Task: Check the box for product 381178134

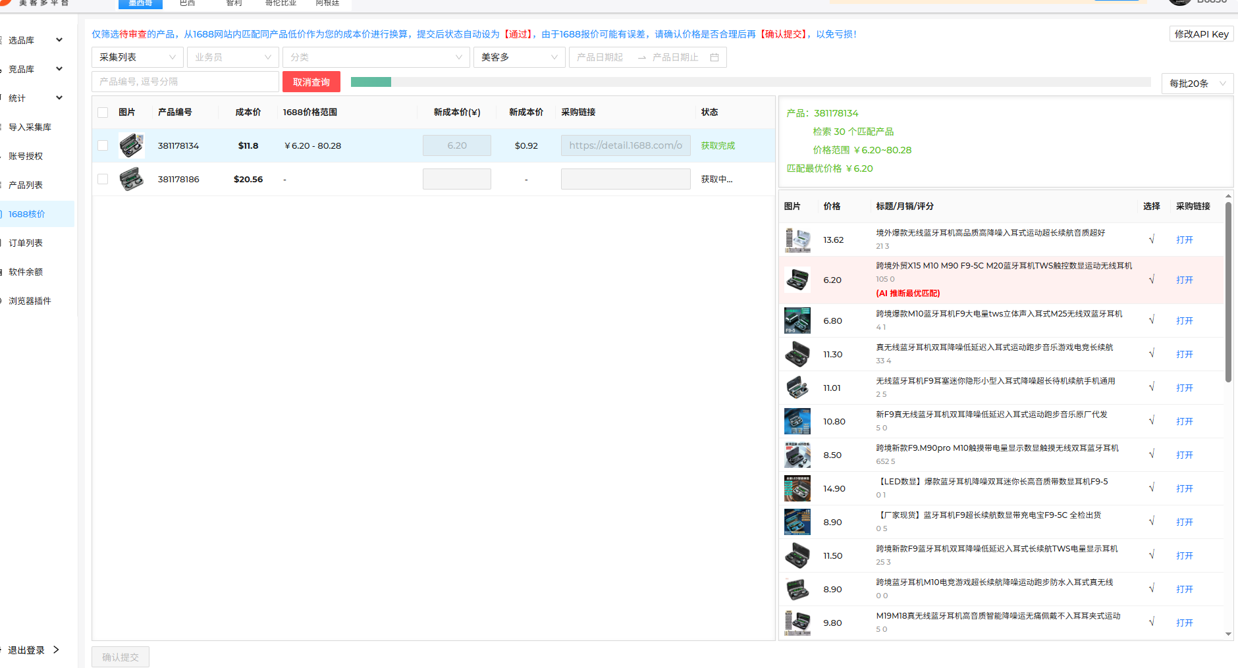Action: 103,145
